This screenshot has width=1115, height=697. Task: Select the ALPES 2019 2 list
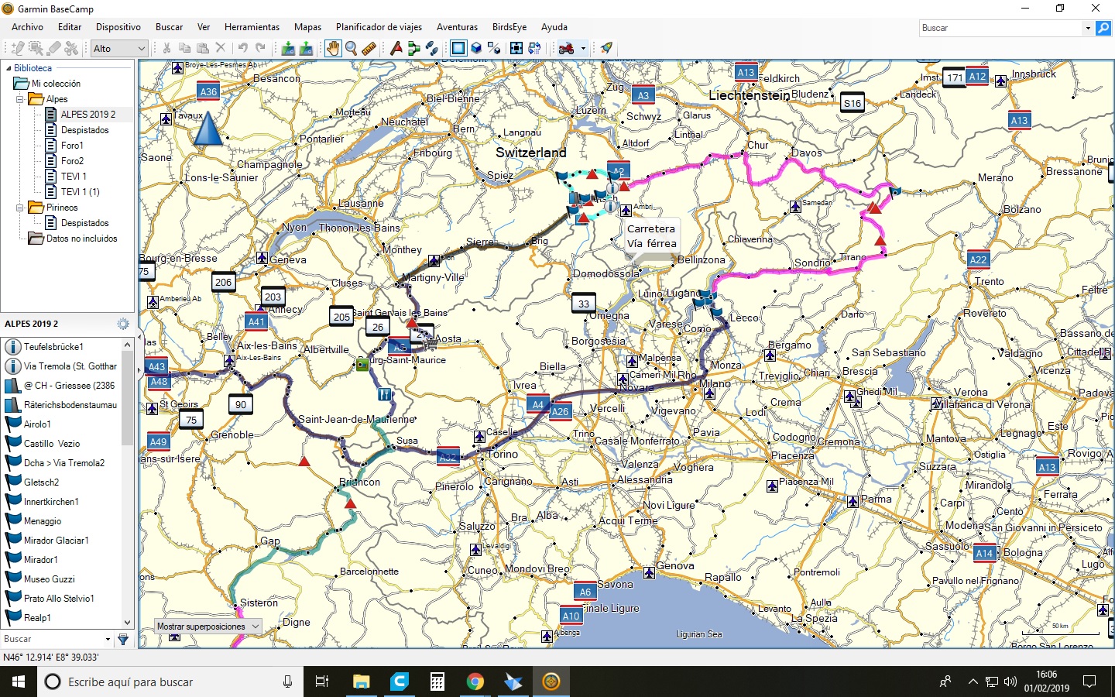(88, 115)
